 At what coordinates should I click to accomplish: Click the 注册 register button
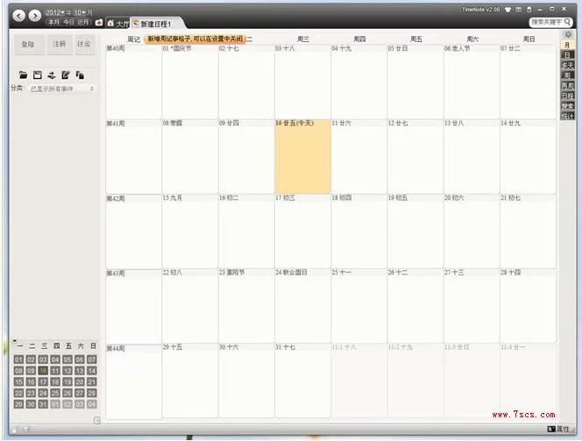[60, 45]
